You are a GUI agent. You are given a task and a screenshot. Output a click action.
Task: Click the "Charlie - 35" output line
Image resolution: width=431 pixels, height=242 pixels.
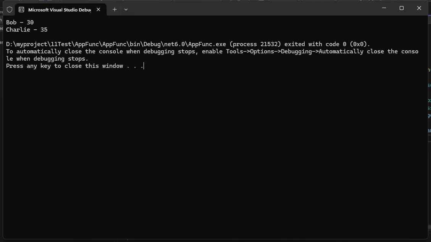click(x=27, y=30)
